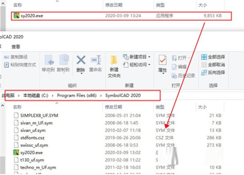Screen dimensions: 244x175
Task: Click Program Files (x86) in the address bar
Action: point(77,95)
